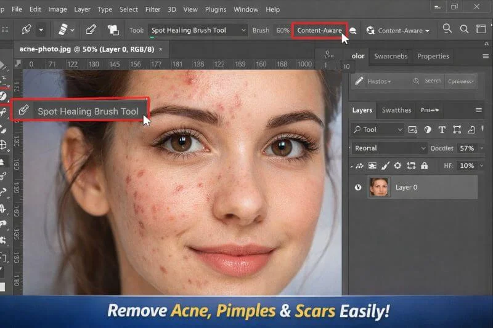This screenshot has height=328, width=493.
Task: Click the grip handle icon at options bar start
Action: point(5,30)
